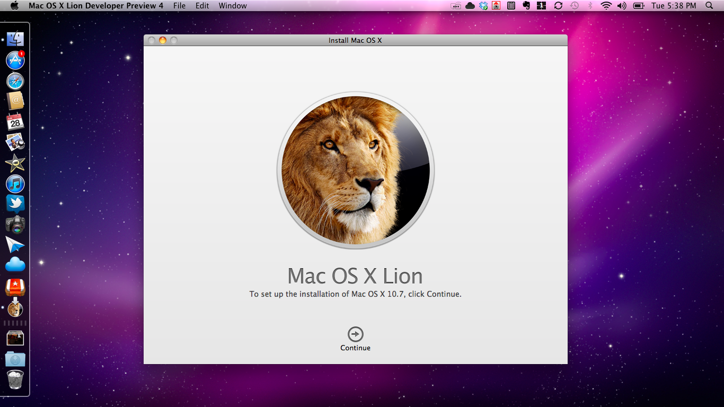Launch Safari from the Dock
724x407 pixels.
point(15,81)
